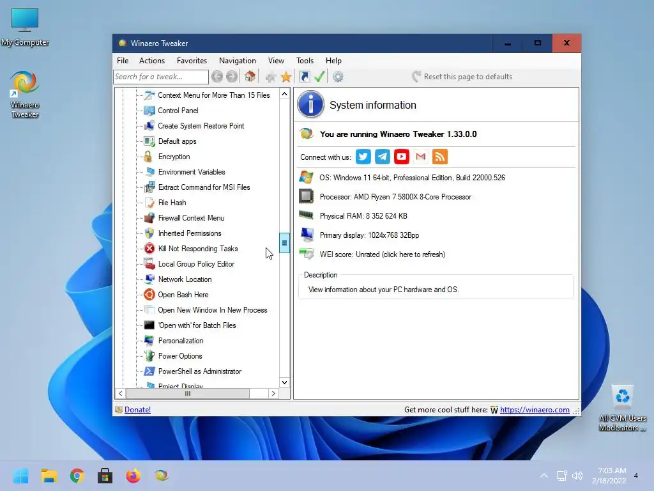Open Microsoft Store from taskbar
This screenshot has width=654, height=491.
click(x=105, y=476)
